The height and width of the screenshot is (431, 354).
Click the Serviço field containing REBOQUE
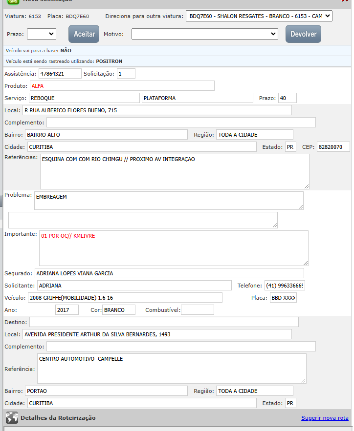[84, 98]
